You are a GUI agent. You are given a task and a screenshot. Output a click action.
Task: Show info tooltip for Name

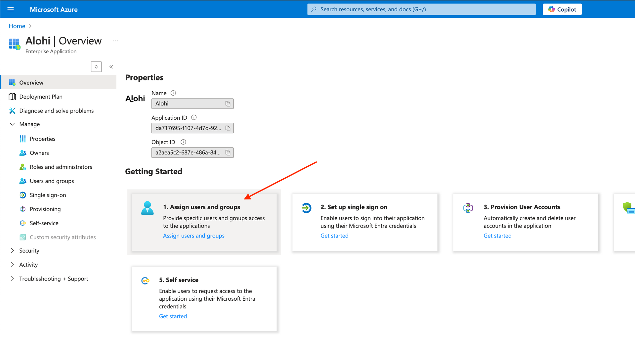click(173, 93)
